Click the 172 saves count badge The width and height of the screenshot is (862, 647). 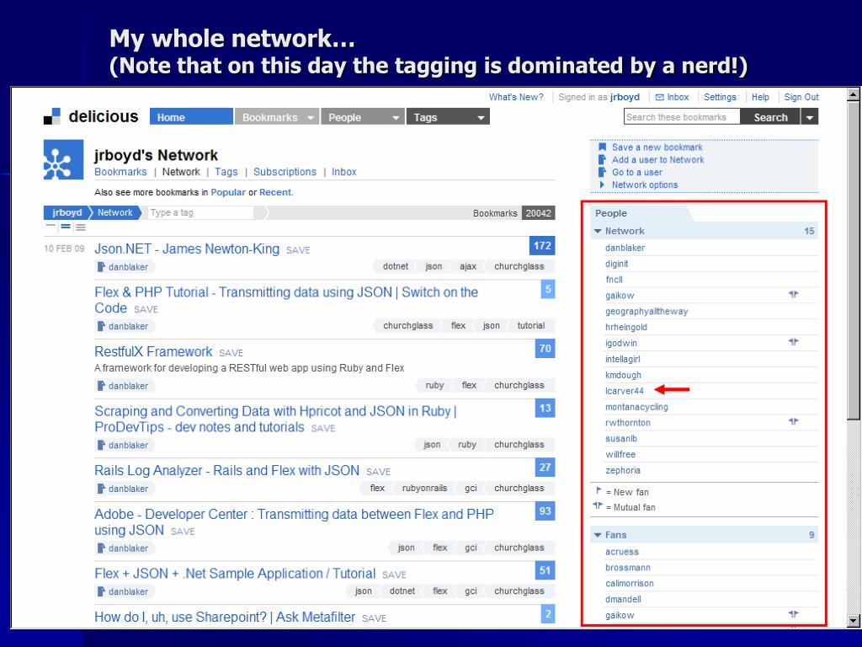(x=542, y=246)
